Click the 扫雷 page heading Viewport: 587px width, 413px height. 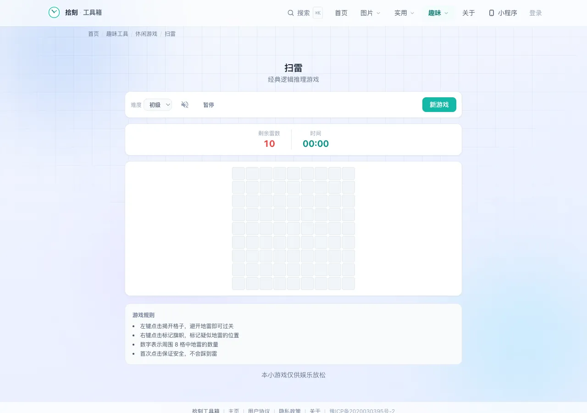pyautogui.click(x=293, y=68)
